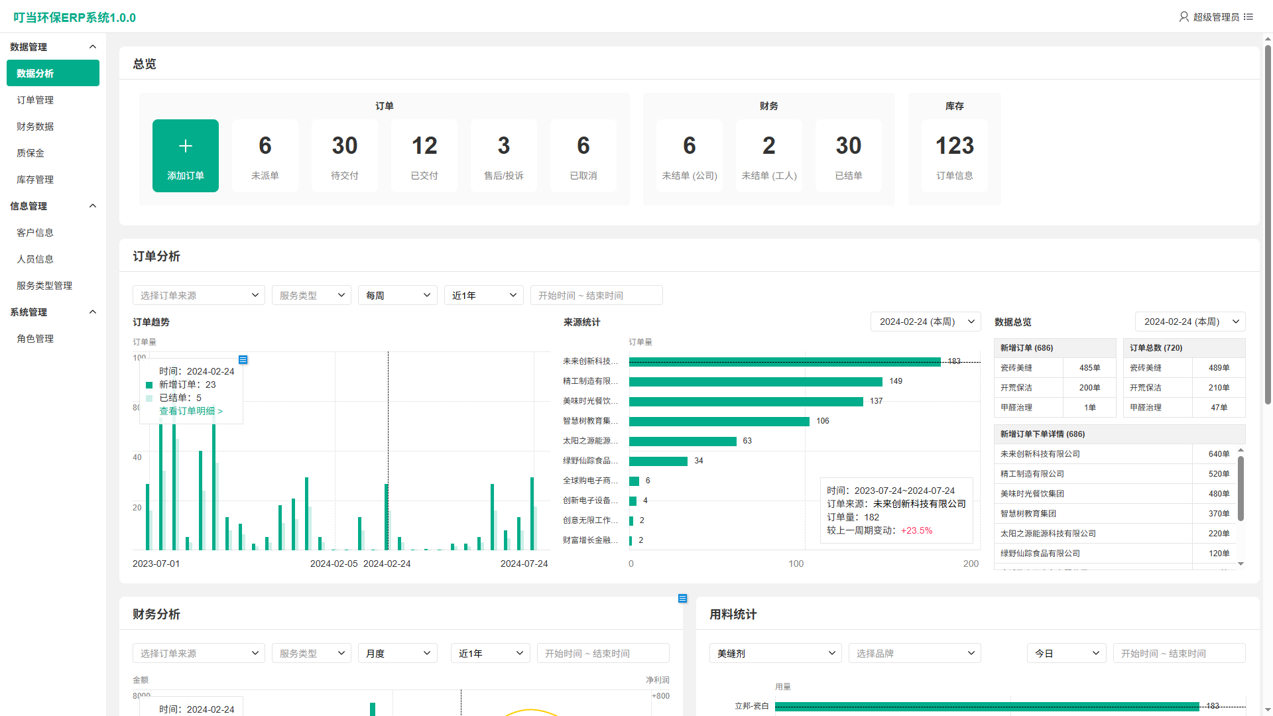
Task: Click 查看订单明细 link in chart tooltip
Action: [x=191, y=411]
